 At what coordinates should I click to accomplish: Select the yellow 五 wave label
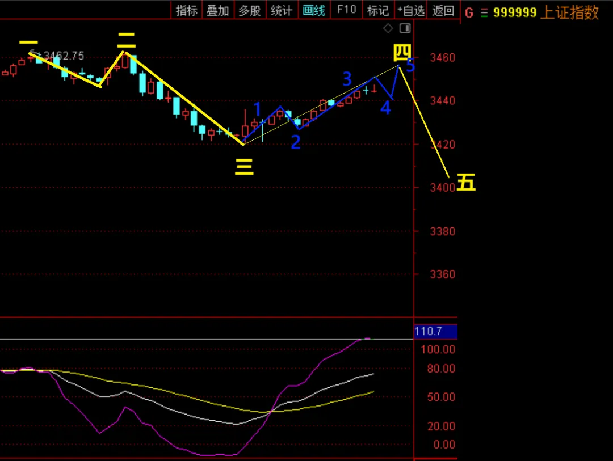466,182
